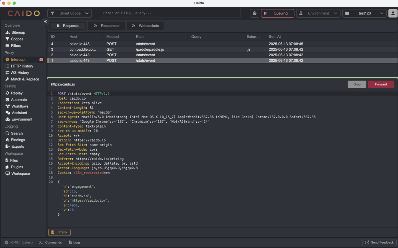Open Sitemap from sidebar
398x248 pixels.
pos(15,32)
